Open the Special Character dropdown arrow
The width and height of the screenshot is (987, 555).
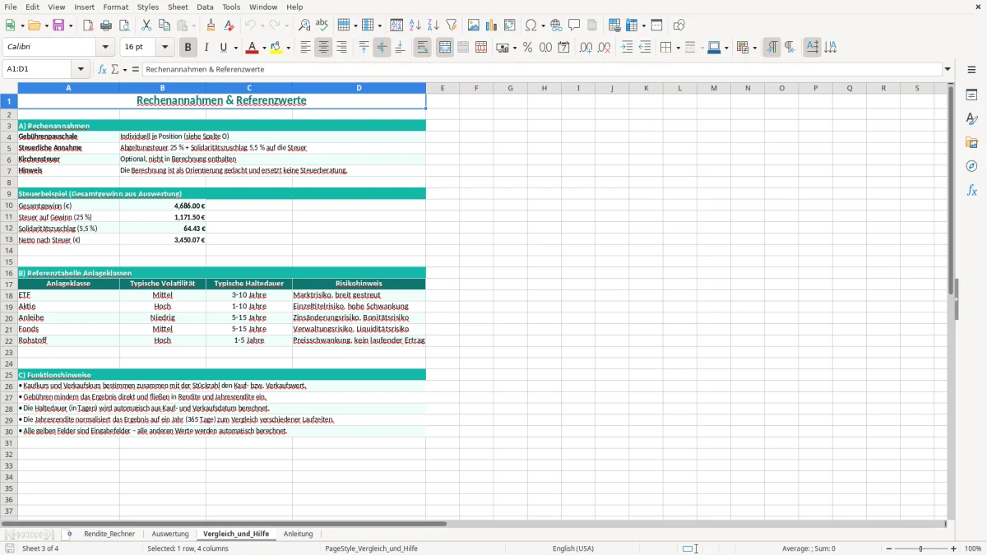coord(543,25)
